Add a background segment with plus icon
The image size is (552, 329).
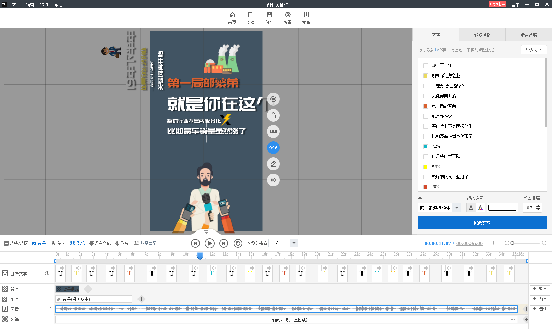click(88, 289)
